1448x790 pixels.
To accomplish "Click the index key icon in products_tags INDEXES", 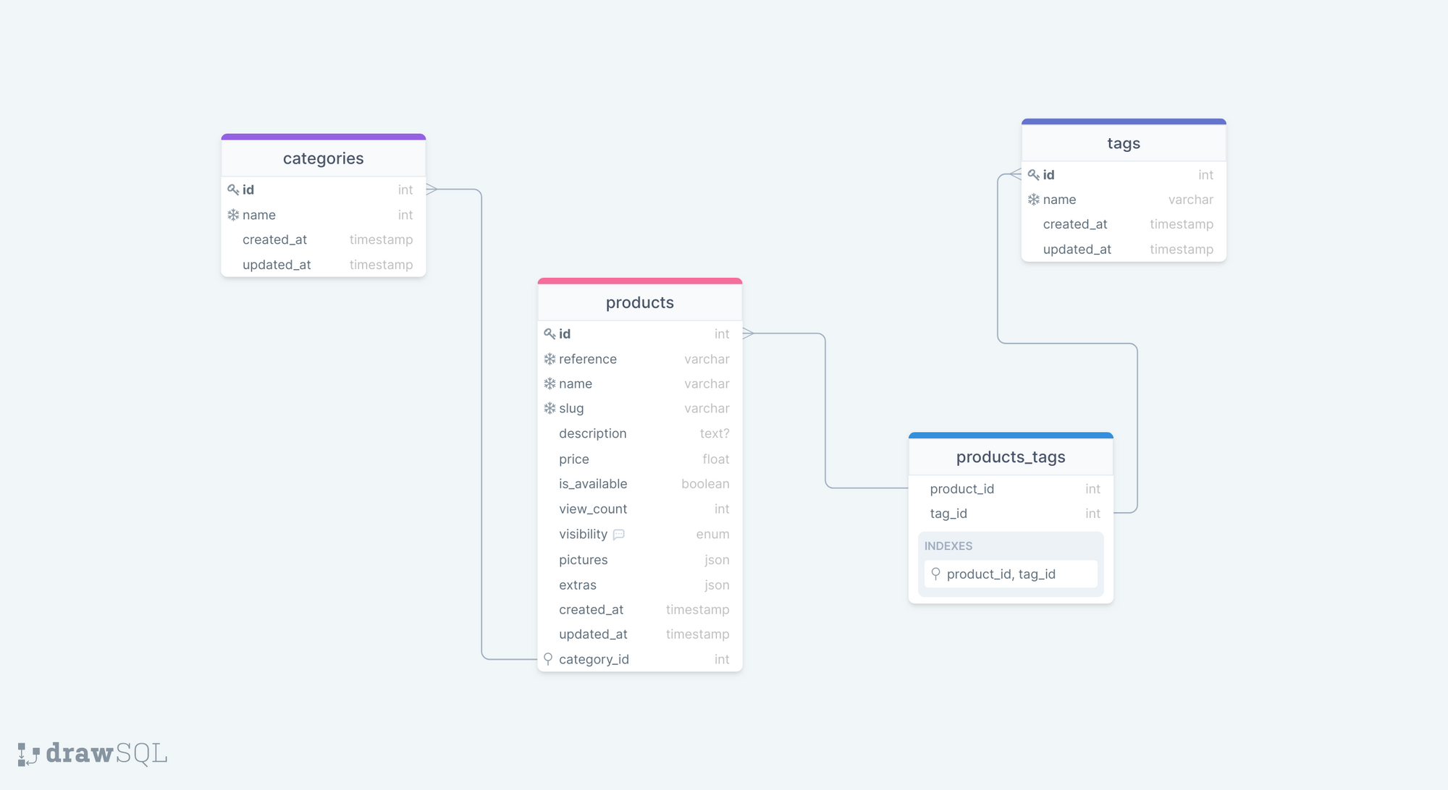I will (936, 573).
